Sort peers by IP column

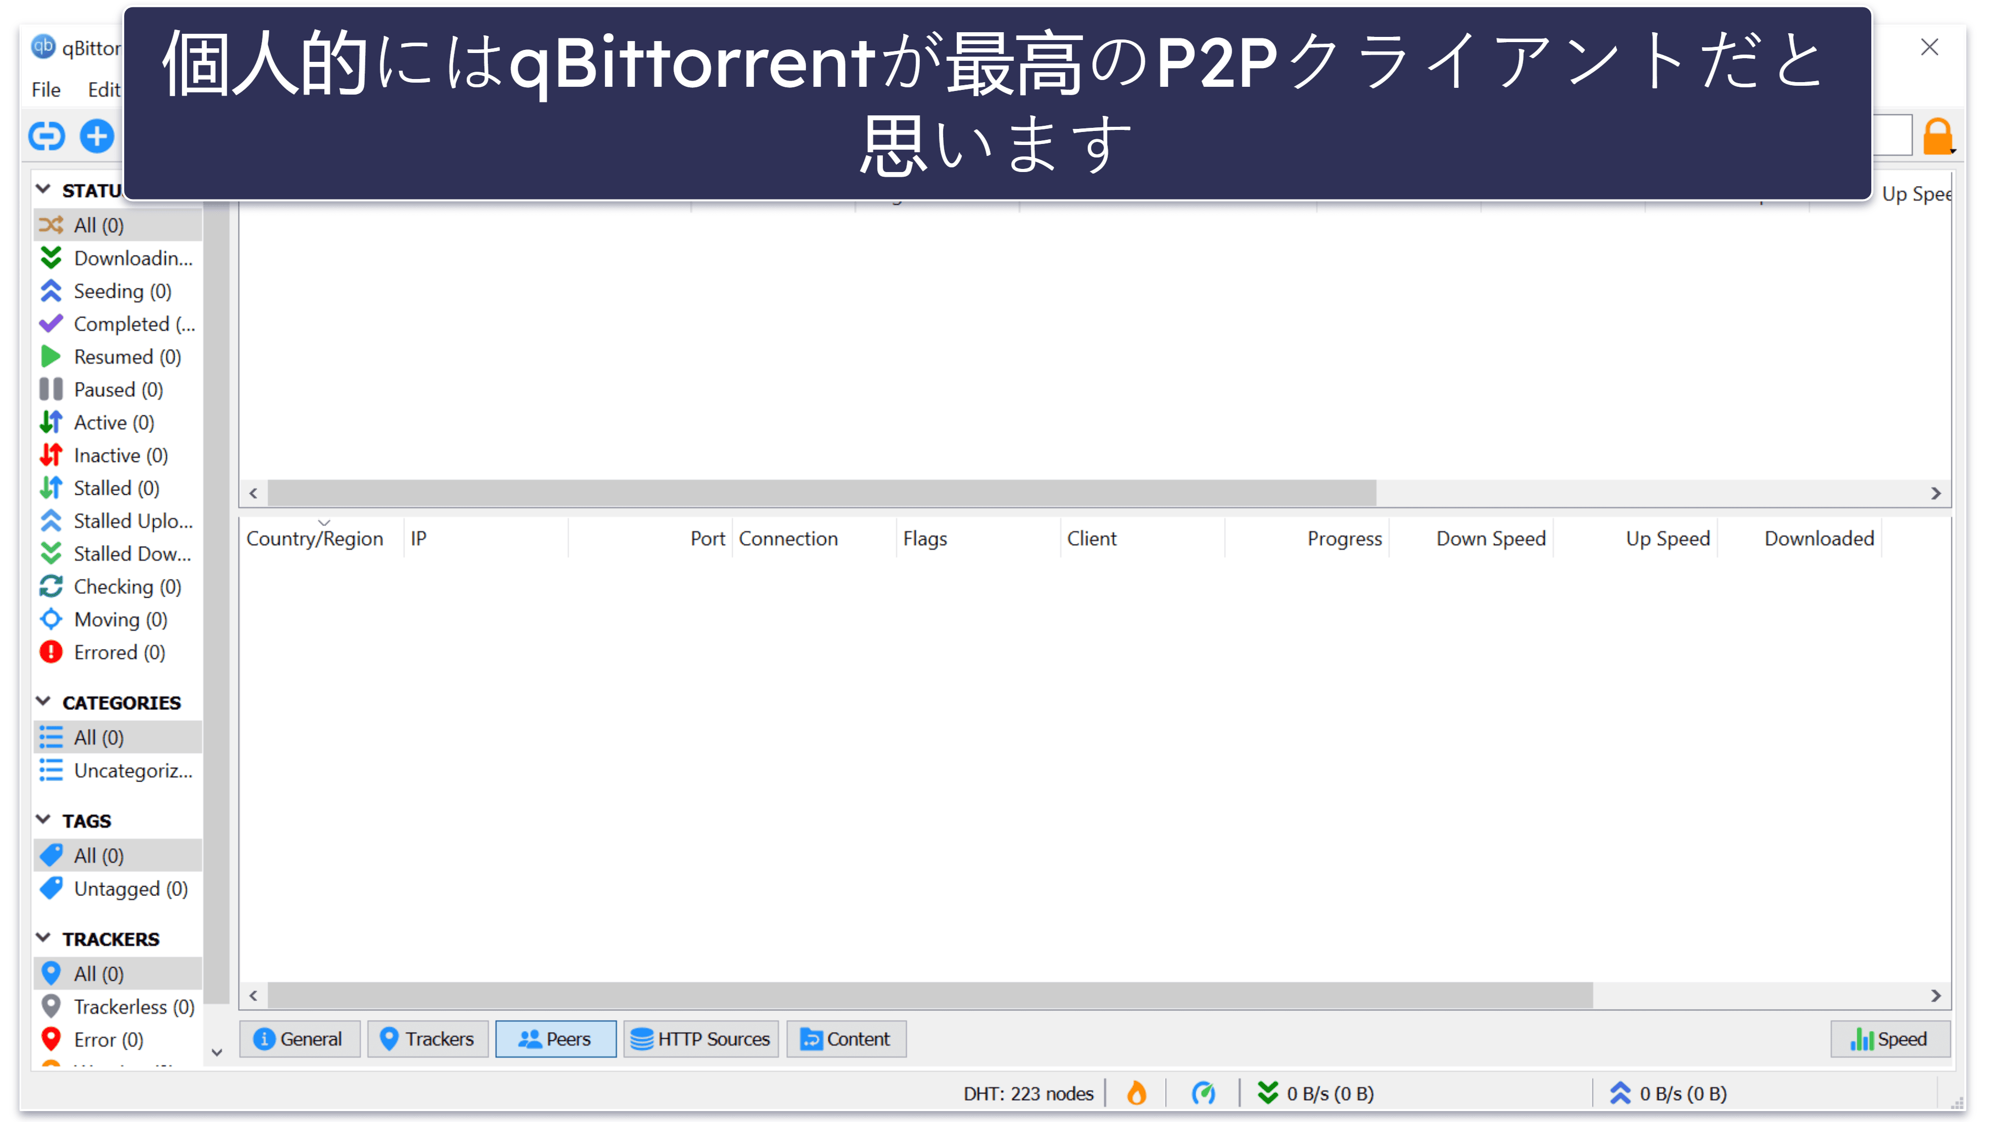pyautogui.click(x=485, y=538)
